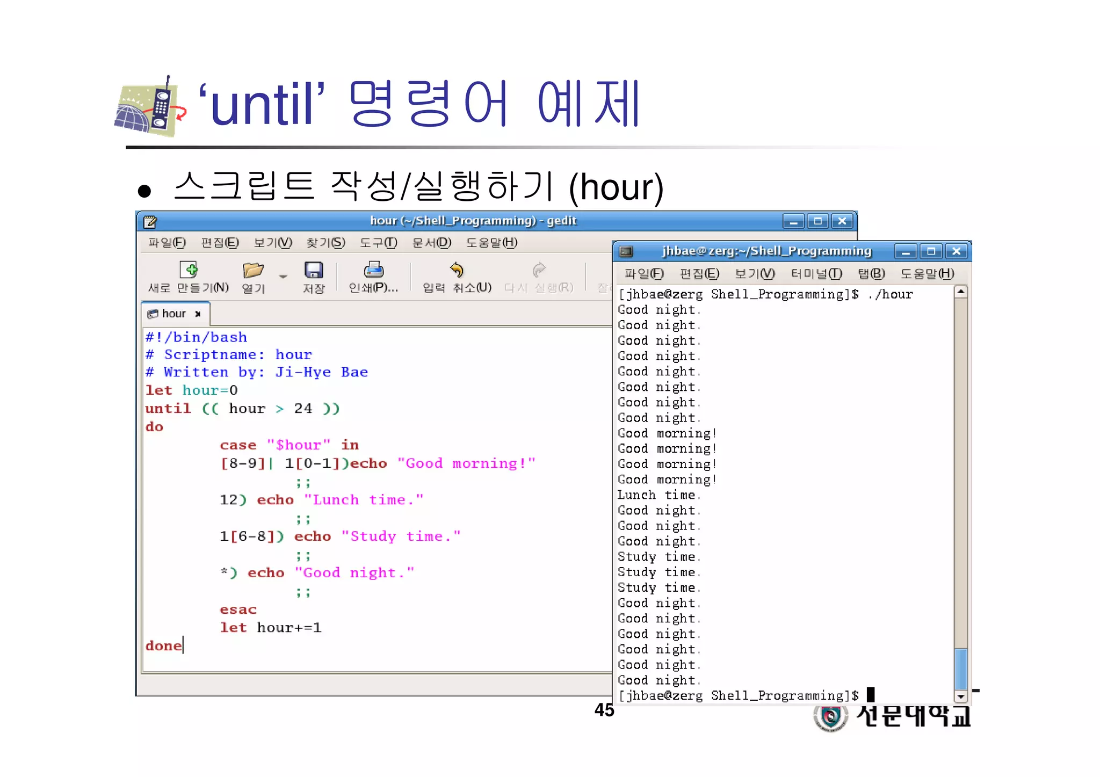The height and width of the screenshot is (777, 1100).
Task: Click the gedit title bar pencil icon
Action: pyautogui.click(x=150, y=221)
